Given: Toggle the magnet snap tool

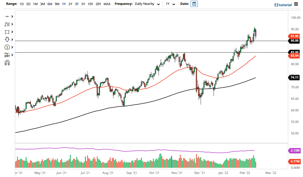Looking at the screenshot, I should [x=7, y=62].
